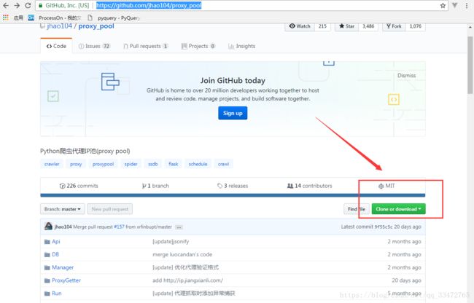Open the proxy topic tag
This screenshot has height=303, width=474.
(76, 164)
